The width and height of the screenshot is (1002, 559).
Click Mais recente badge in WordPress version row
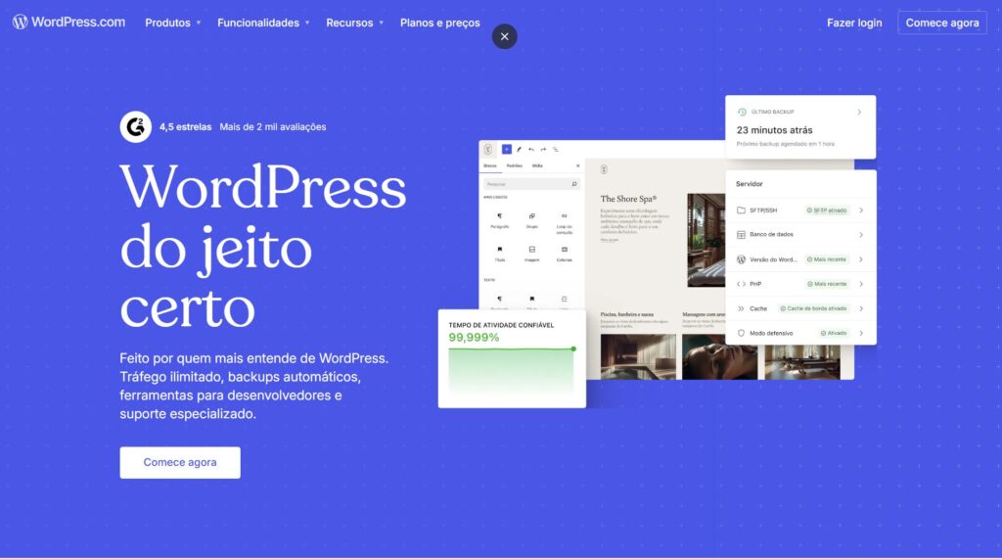pos(827,259)
